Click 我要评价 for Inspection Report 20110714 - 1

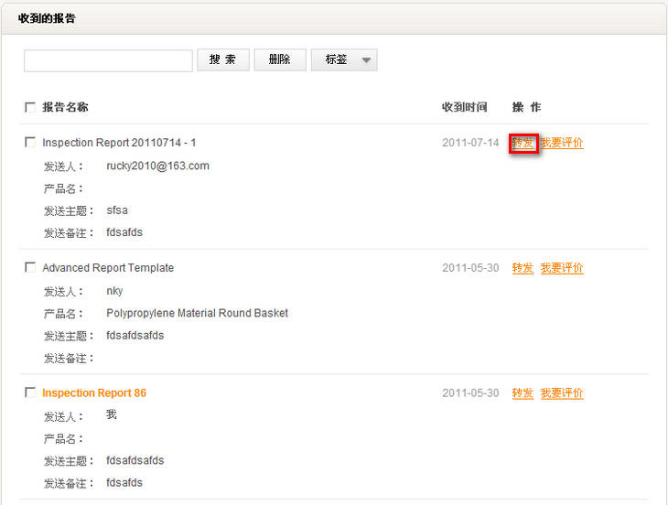[x=561, y=143]
